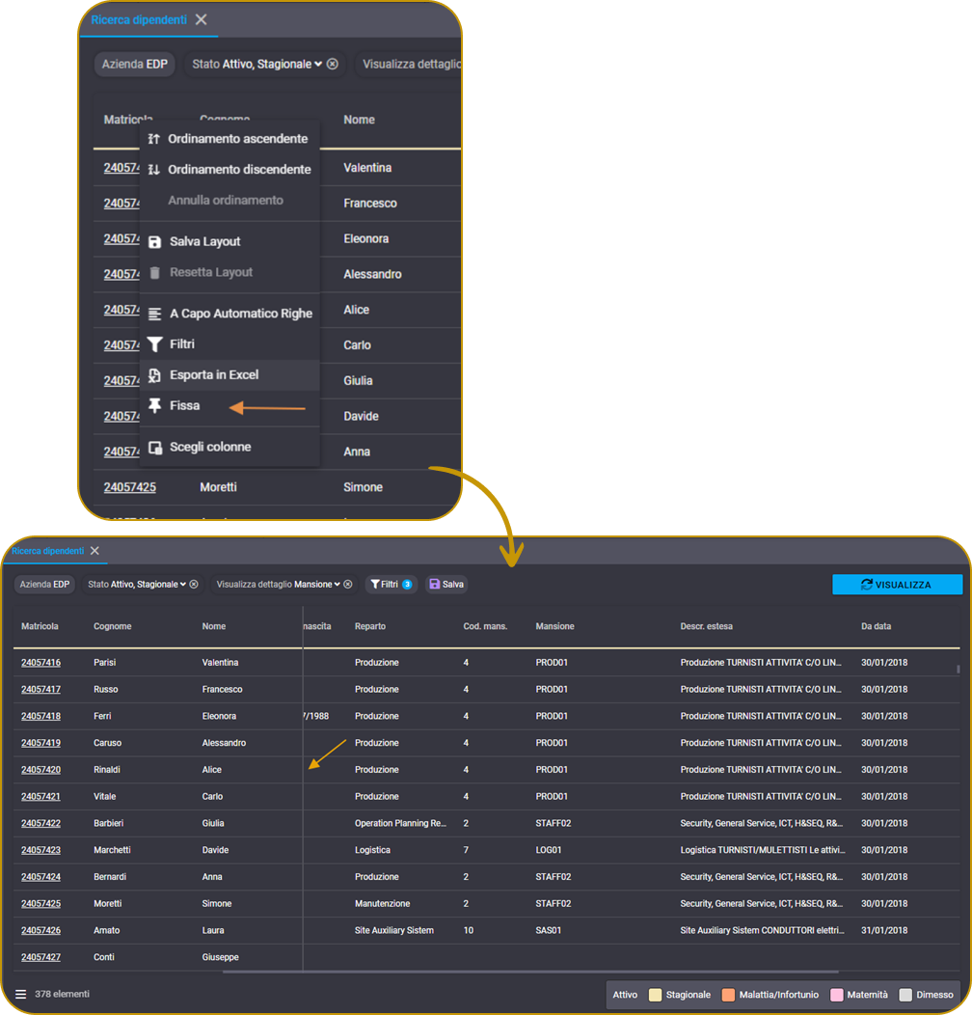
Task: Click the horizontal scrollbar under the lower table
Action: coord(530,972)
